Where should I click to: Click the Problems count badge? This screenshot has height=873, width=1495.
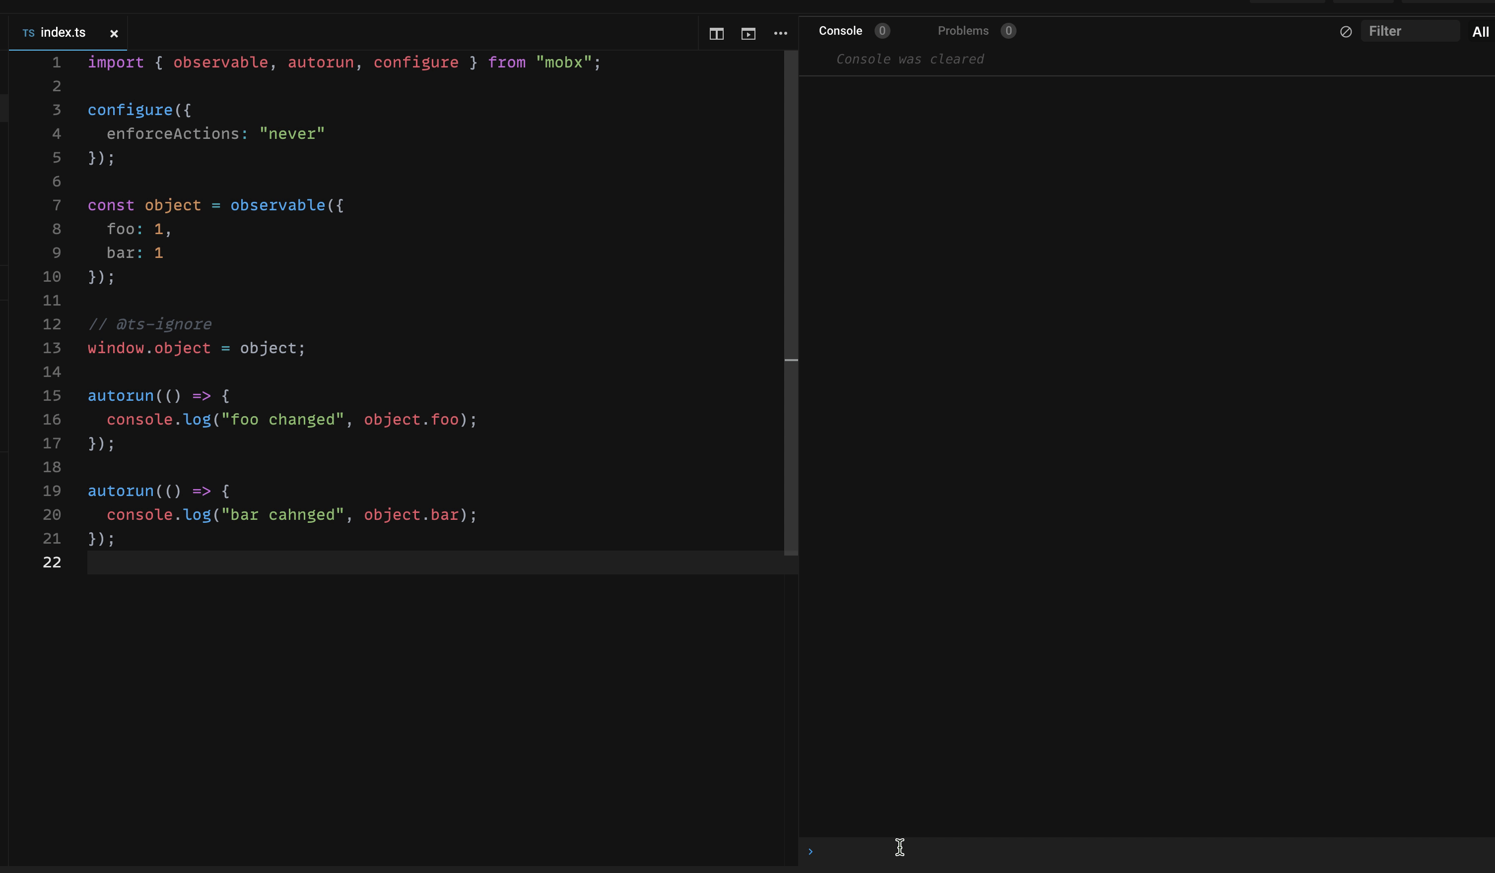[1008, 31]
